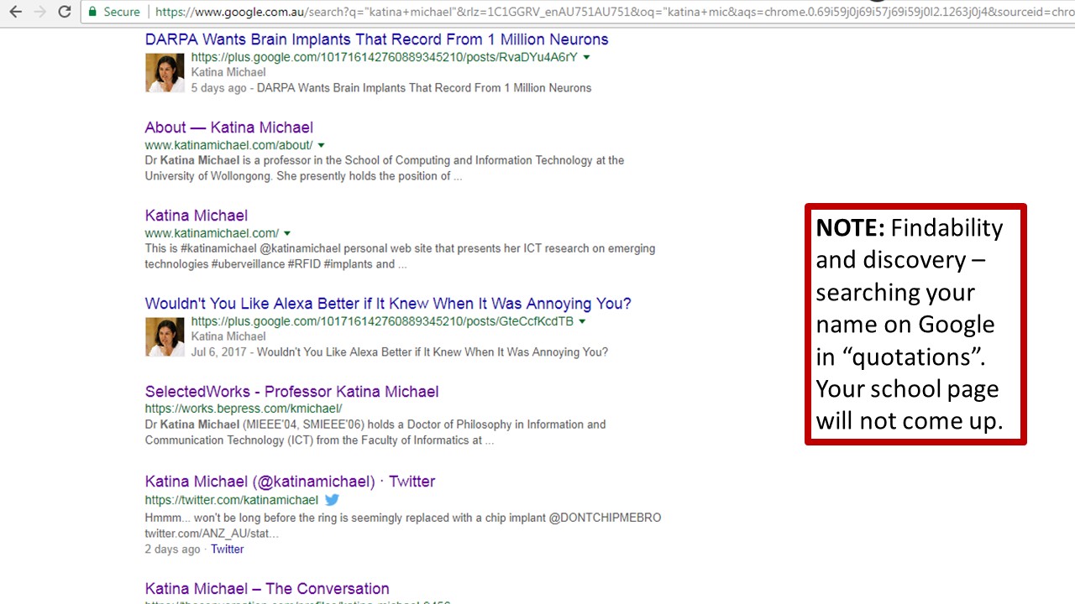Click Katina Michael's photo beside the DARPA result

pyautogui.click(x=165, y=73)
